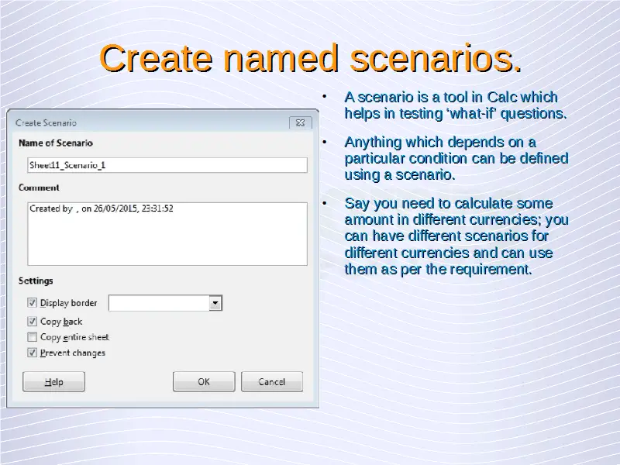This screenshot has width=620, height=465.
Task: Click the 'Name of Scenario' label
Action: tap(55, 143)
